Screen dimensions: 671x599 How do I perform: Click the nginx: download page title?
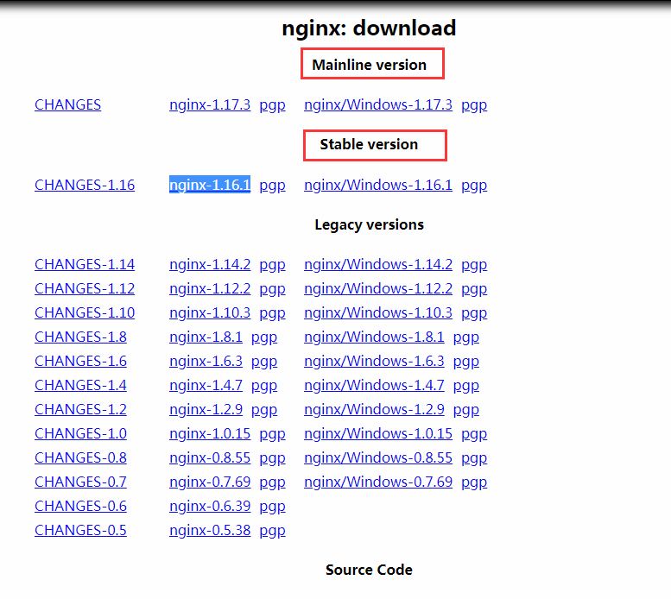tap(369, 28)
